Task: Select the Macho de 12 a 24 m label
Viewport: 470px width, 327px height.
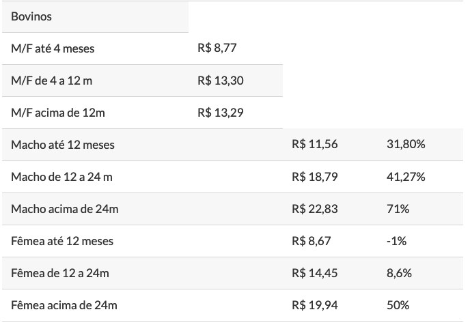Action: click(x=61, y=177)
